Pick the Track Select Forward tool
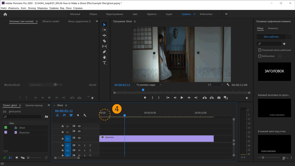Image resolution: width=295 pixels, height=166 pixels. 104,30
